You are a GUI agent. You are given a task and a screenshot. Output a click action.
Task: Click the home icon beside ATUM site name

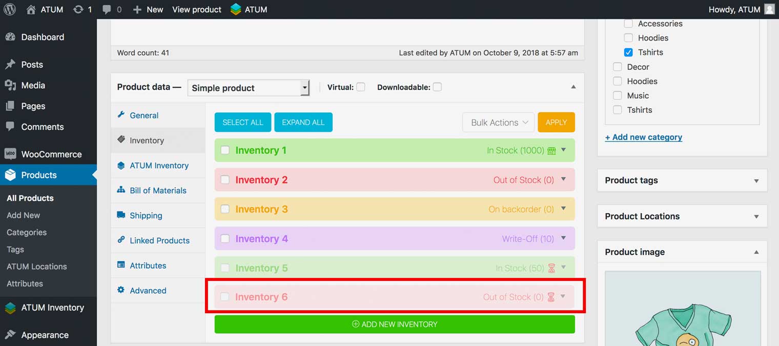31,9
